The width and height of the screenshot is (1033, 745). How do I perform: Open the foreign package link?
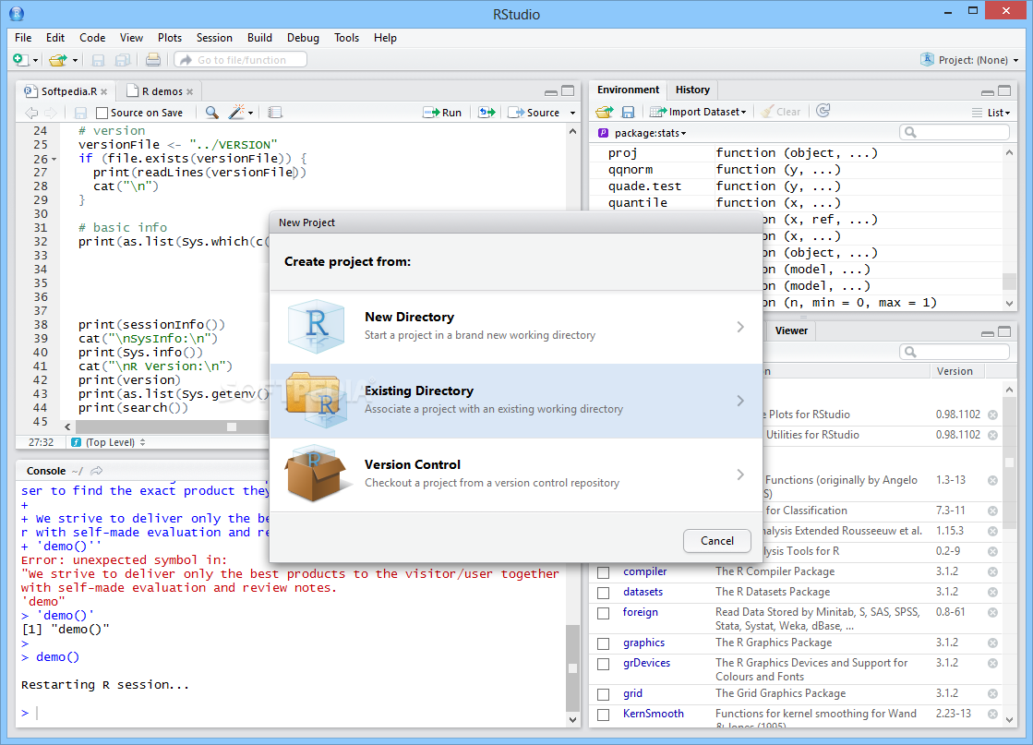(641, 612)
